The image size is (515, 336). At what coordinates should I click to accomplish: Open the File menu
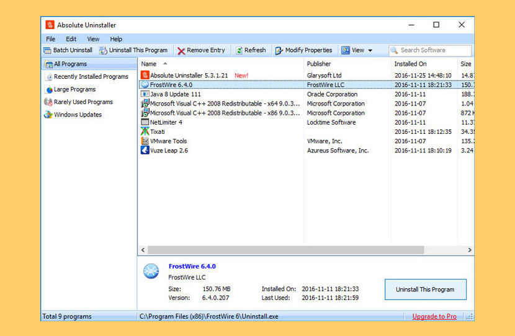51,39
